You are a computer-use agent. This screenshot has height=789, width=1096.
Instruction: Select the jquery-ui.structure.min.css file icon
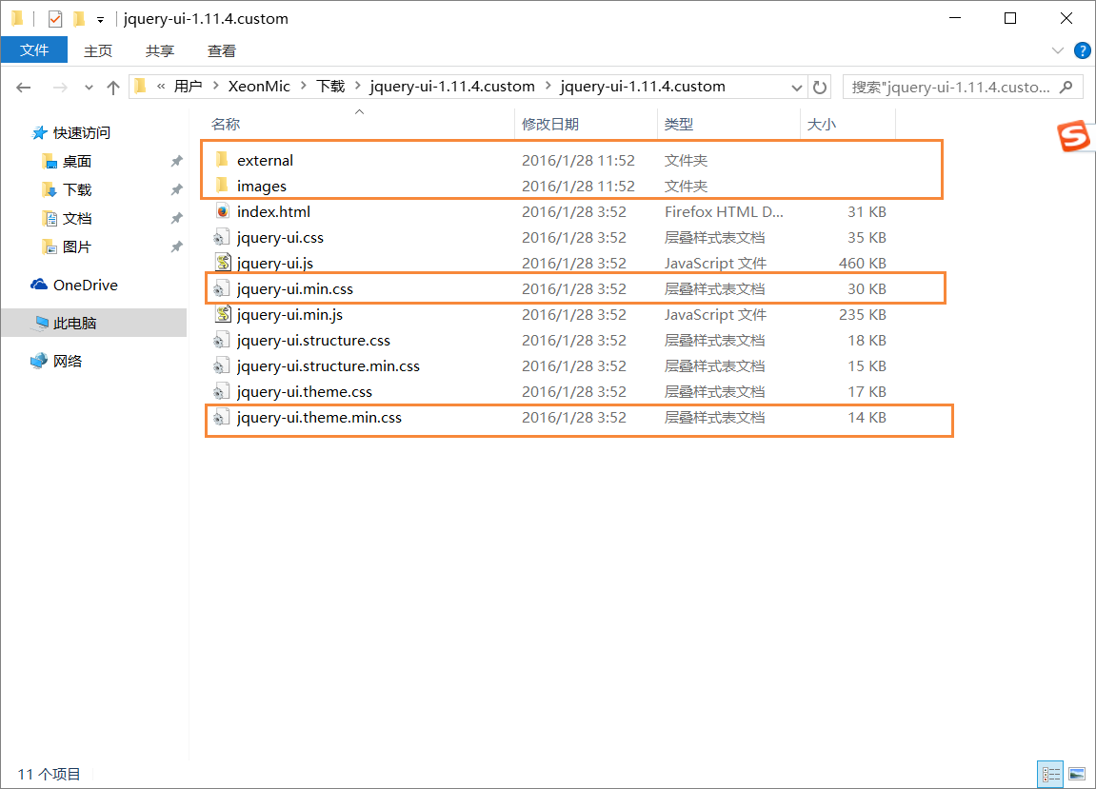[x=222, y=366]
